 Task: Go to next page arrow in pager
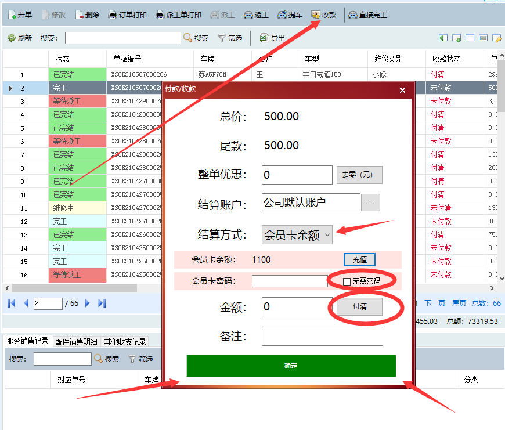point(88,303)
